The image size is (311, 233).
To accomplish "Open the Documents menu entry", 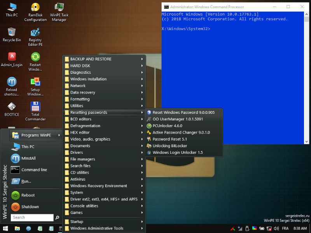I will pyautogui.click(x=104, y=146).
